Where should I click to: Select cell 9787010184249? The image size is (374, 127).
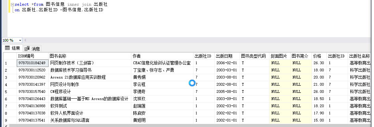[32, 63]
